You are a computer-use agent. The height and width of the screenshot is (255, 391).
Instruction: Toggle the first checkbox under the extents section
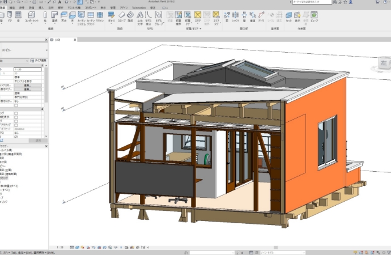click(16, 113)
